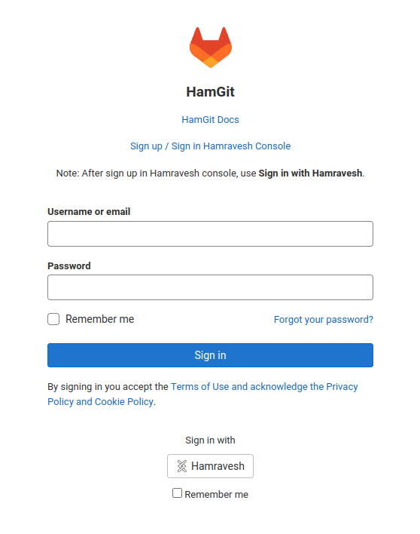Focus the Password input field
The width and height of the screenshot is (420, 534).
210,287
